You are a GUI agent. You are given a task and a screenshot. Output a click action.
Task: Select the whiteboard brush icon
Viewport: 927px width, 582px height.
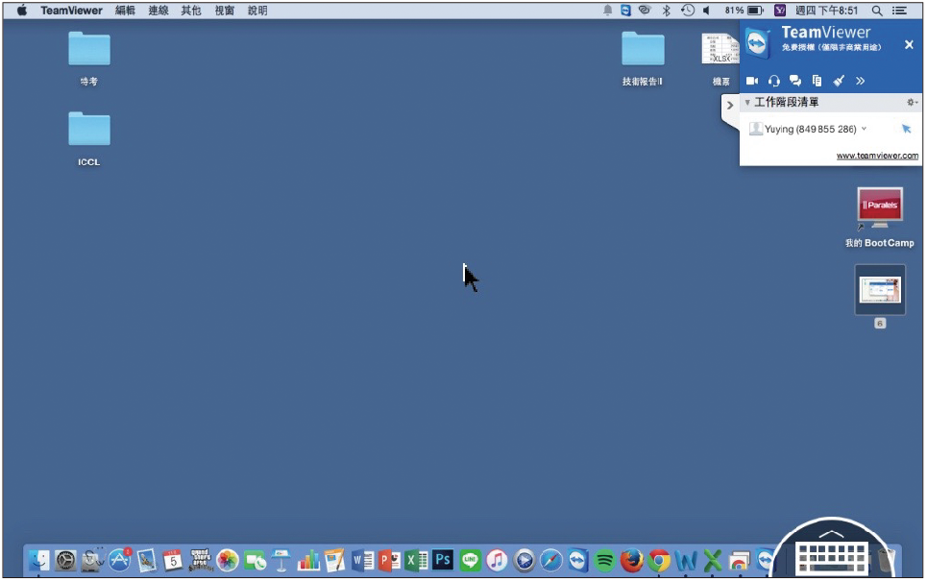point(839,81)
